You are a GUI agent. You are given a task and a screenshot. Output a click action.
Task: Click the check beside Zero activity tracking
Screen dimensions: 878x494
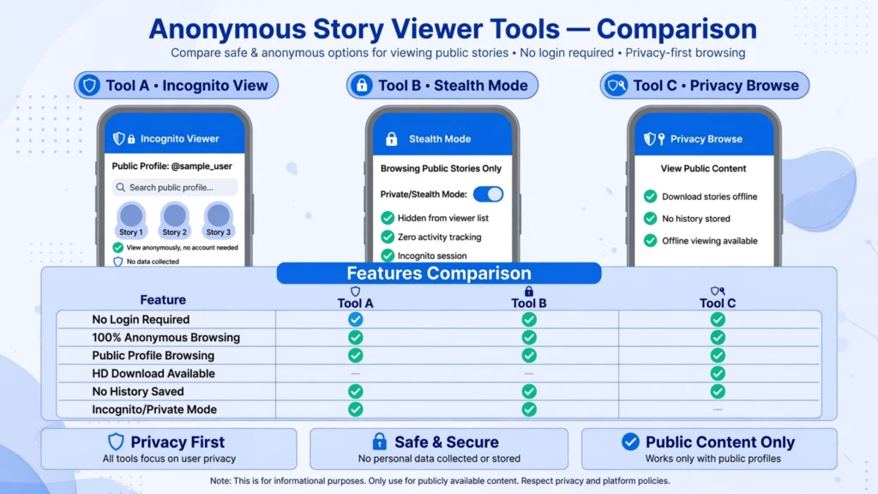coord(388,237)
